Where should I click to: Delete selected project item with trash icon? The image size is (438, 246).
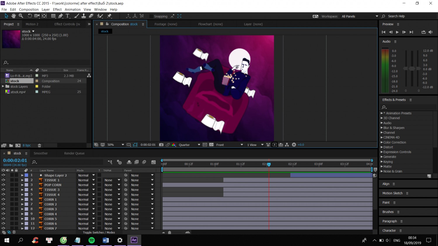(x=39, y=145)
